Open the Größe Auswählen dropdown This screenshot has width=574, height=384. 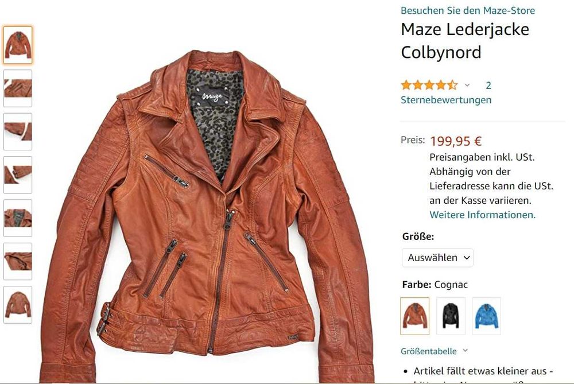(x=437, y=258)
